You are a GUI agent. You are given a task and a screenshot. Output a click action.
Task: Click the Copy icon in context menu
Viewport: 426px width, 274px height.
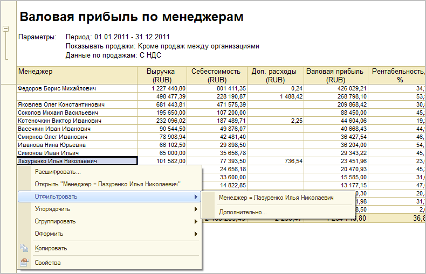(24, 248)
